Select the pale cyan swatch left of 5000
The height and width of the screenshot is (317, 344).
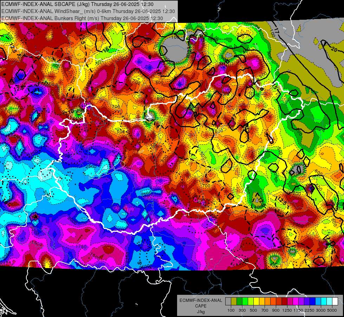click(330, 301)
